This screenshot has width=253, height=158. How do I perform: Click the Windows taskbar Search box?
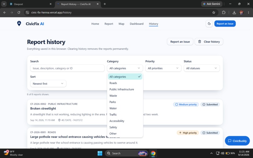click(126, 153)
